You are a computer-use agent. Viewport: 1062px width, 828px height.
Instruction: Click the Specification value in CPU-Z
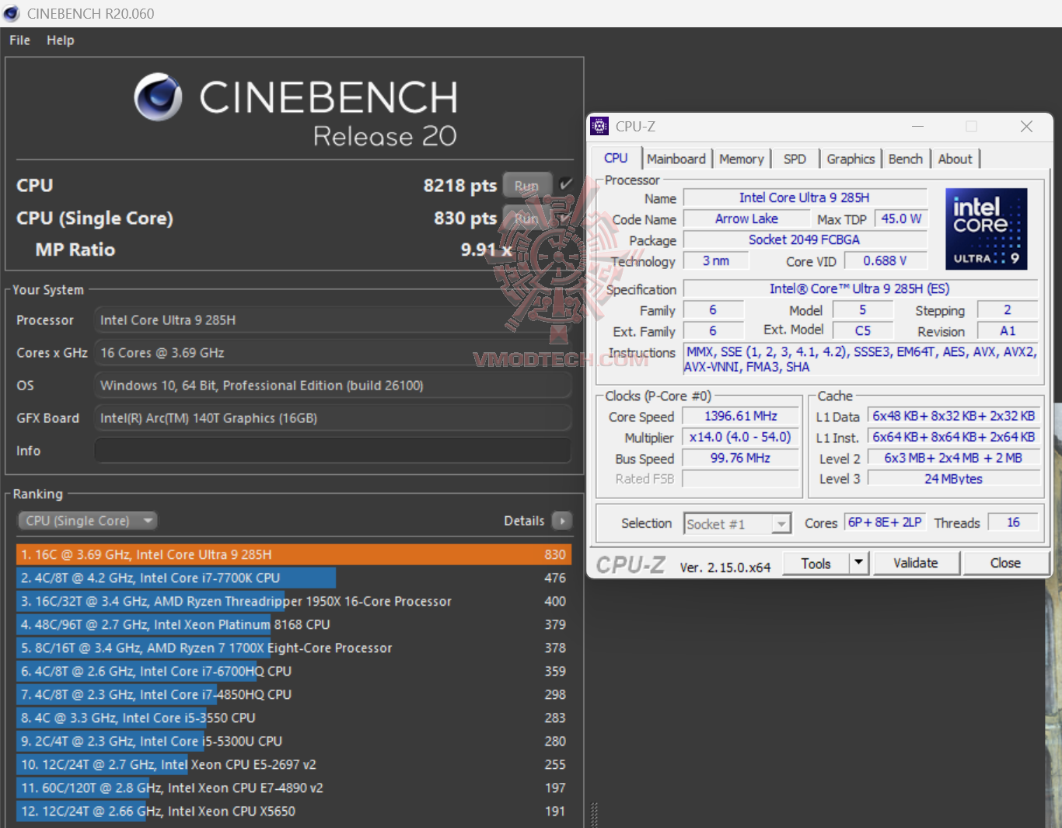tap(860, 289)
